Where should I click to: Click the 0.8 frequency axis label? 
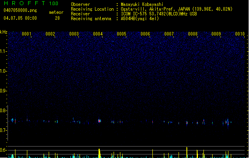coord(3,111)
